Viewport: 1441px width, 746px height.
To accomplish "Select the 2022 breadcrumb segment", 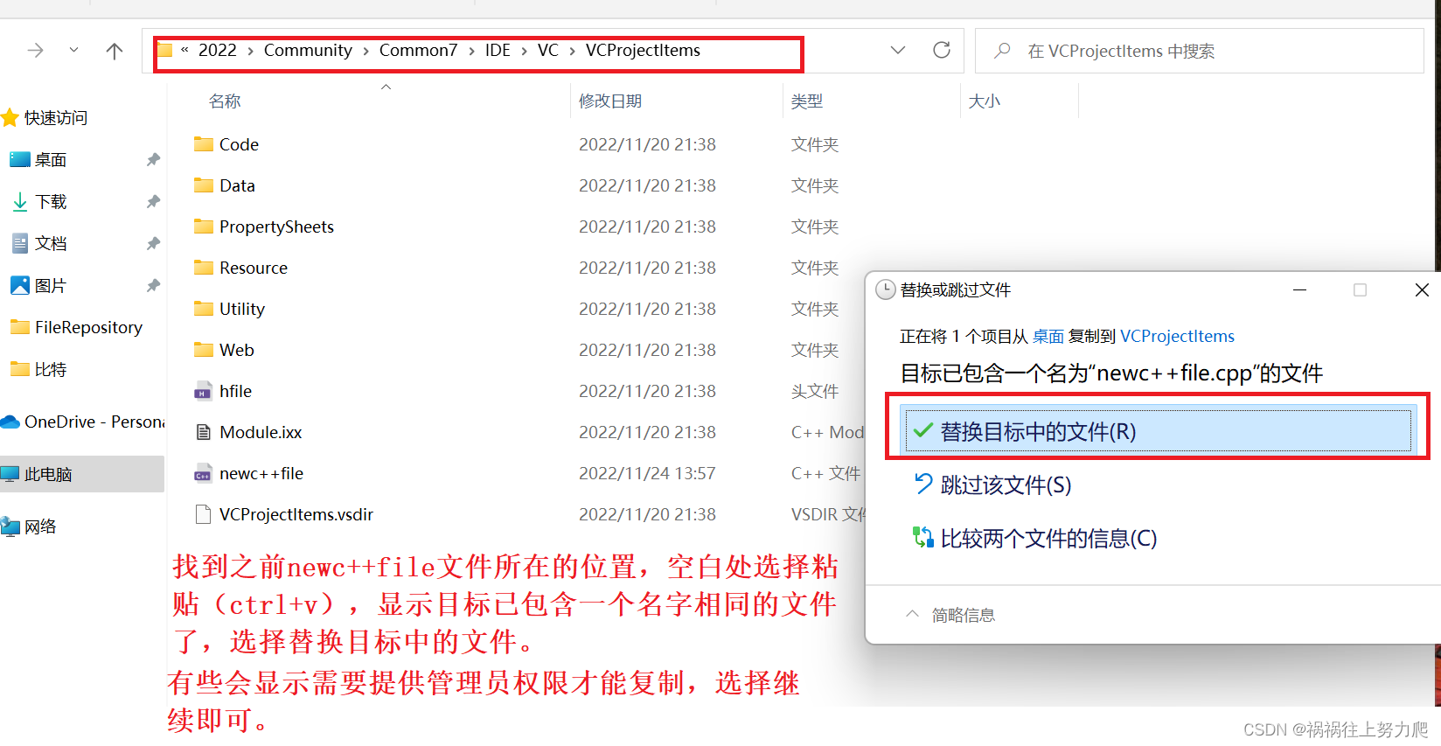I will (x=218, y=50).
